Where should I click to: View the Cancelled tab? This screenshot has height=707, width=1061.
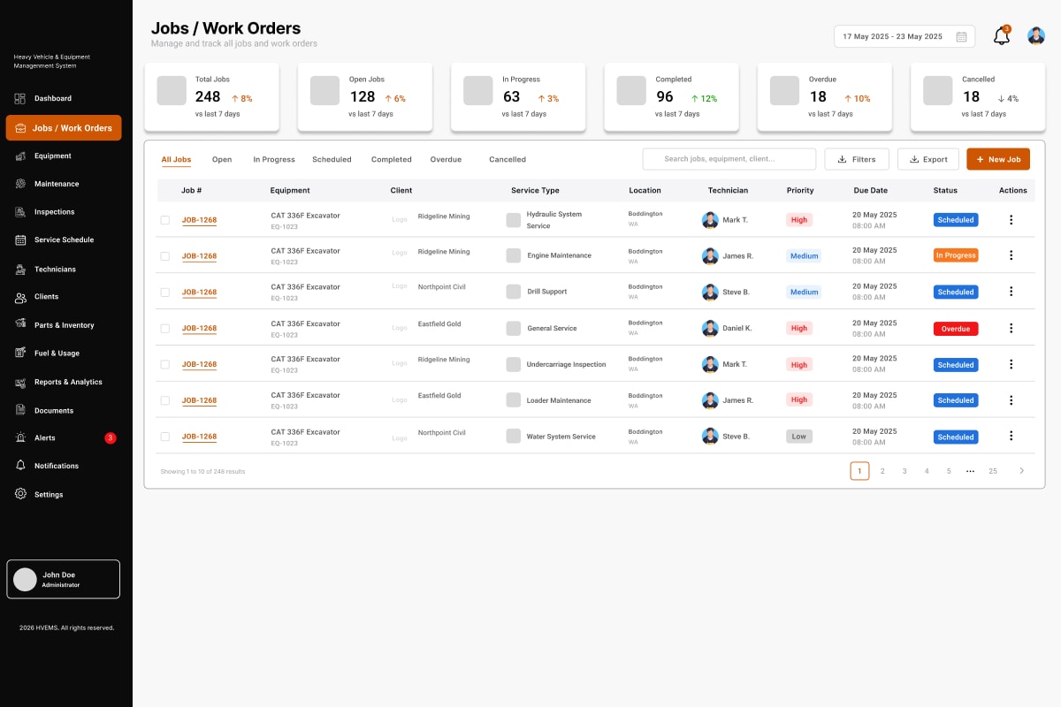tap(508, 160)
